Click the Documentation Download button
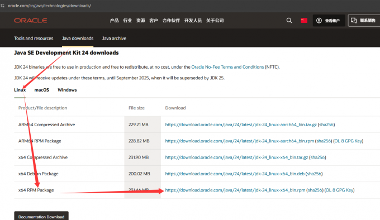 [x=41, y=216]
